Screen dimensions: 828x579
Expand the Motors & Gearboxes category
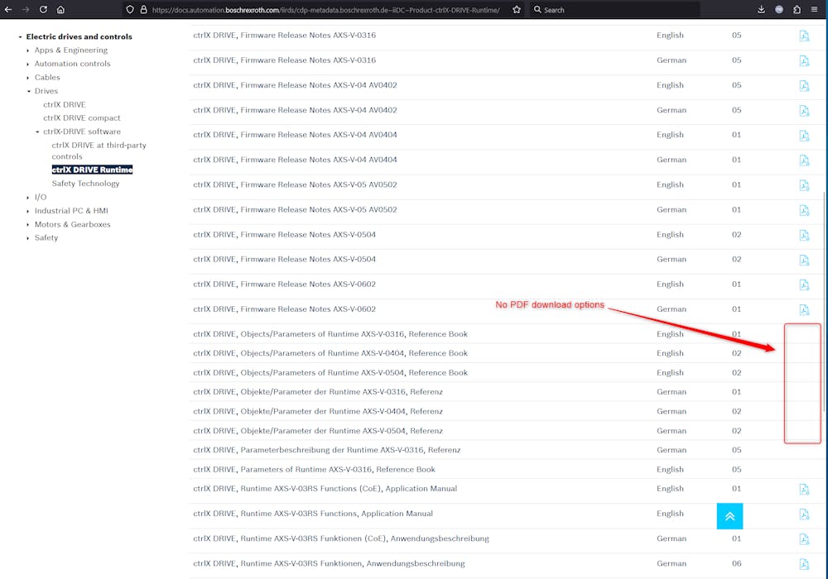tap(28, 224)
